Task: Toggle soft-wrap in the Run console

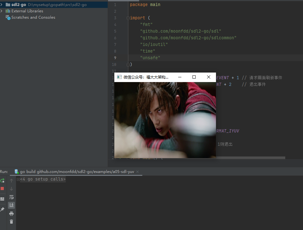Action: coord(11,197)
